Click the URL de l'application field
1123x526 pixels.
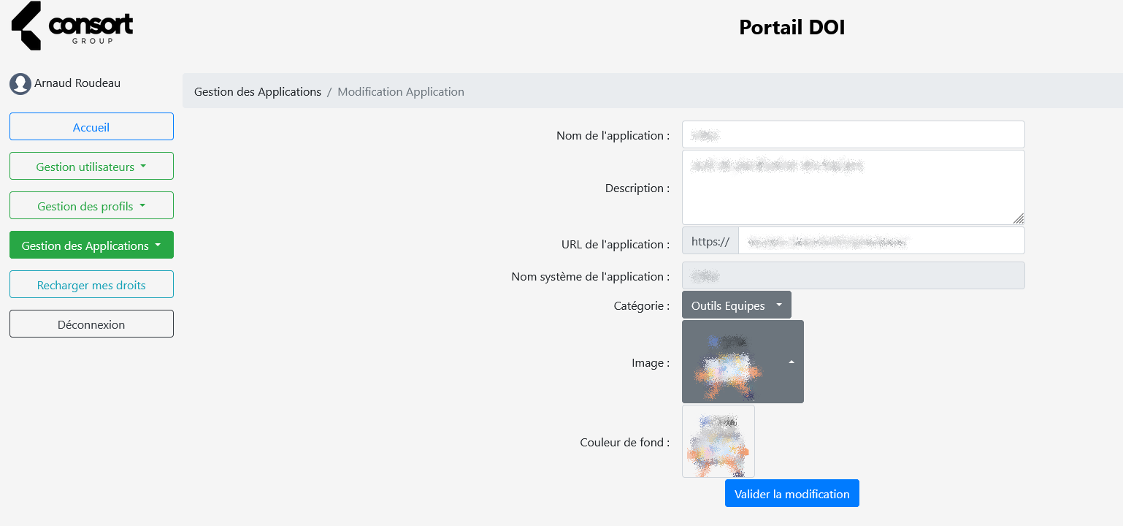(881, 240)
